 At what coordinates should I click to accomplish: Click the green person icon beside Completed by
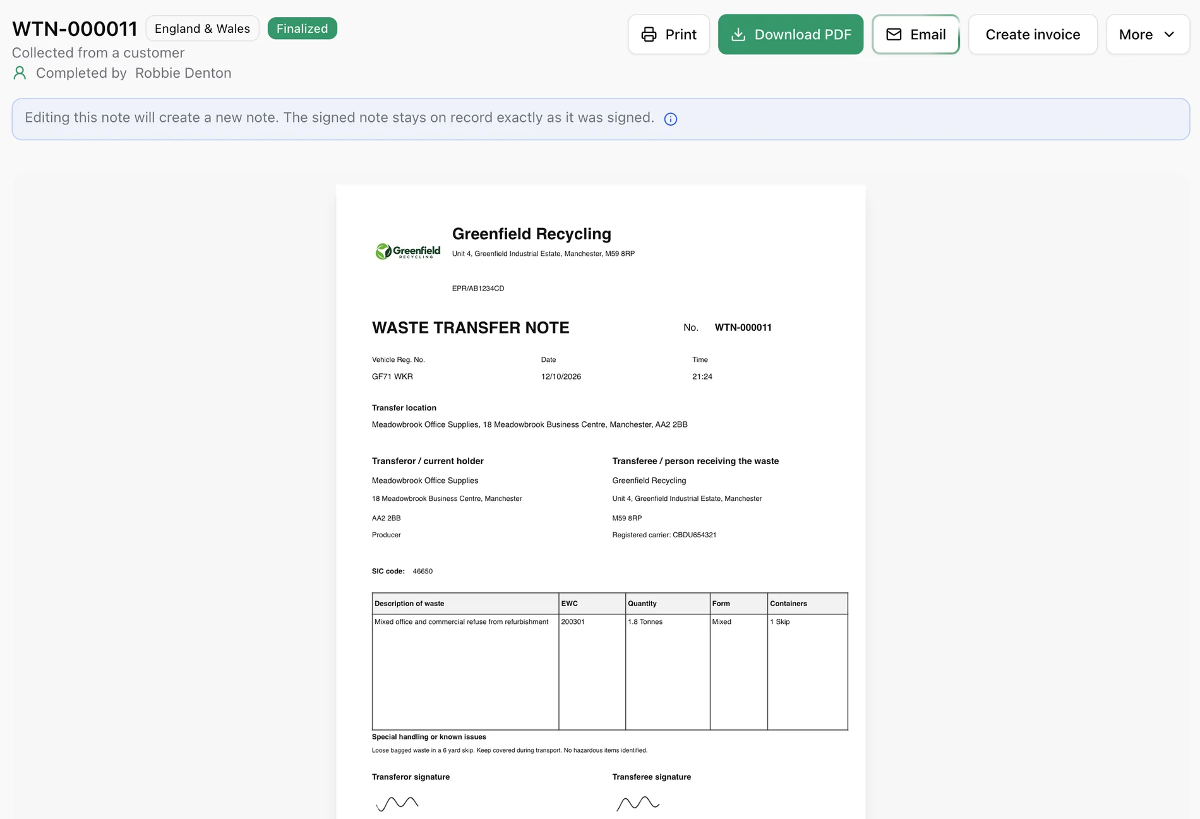pos(20,73)
